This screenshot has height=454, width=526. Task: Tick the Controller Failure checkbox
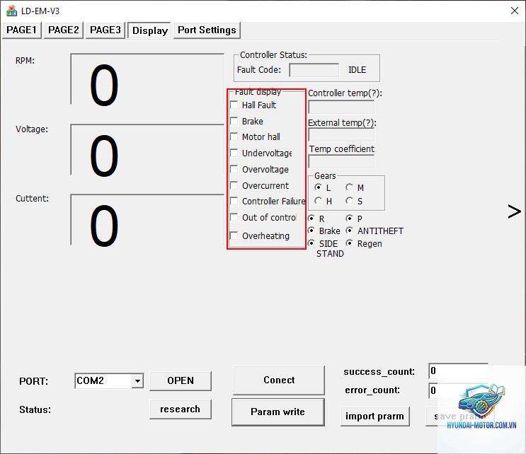pos(234,201)
